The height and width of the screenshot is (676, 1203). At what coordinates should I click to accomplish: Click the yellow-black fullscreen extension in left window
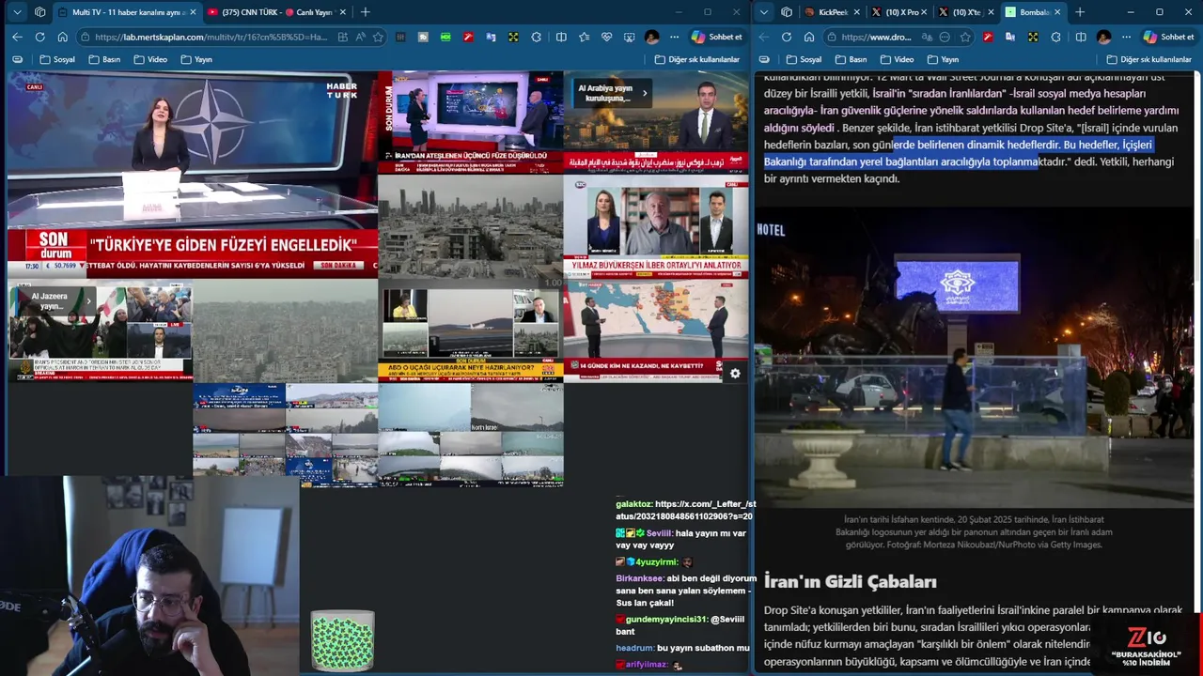pos(513,37)
